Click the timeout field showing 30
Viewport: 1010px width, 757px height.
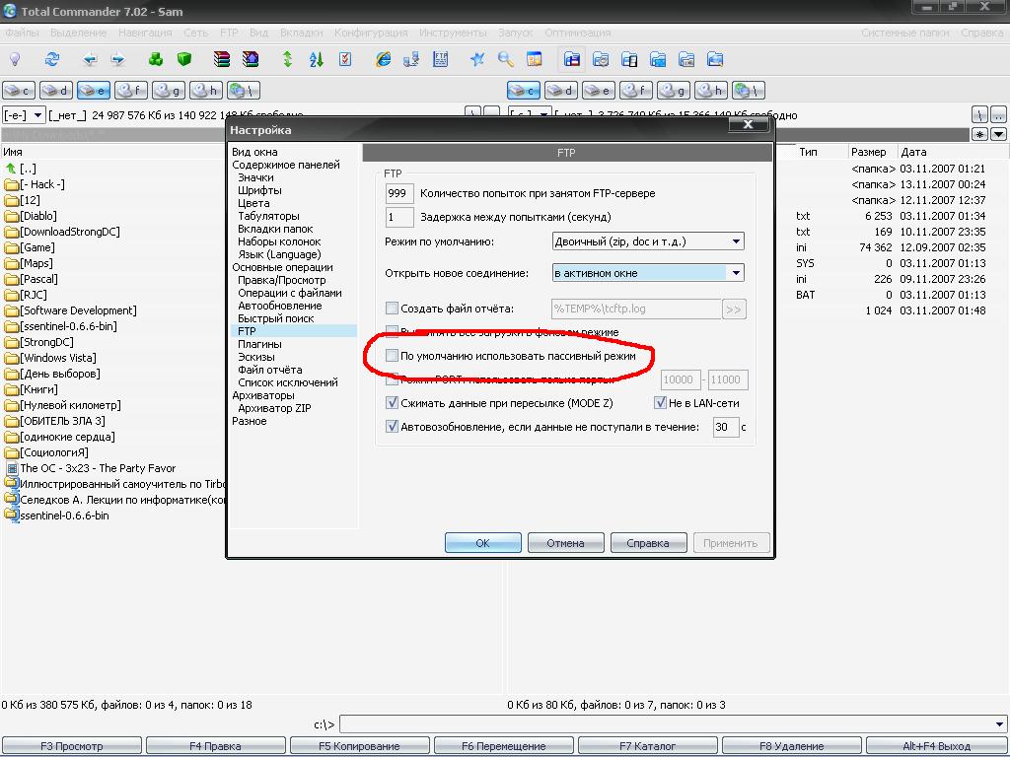coord(726,427)
